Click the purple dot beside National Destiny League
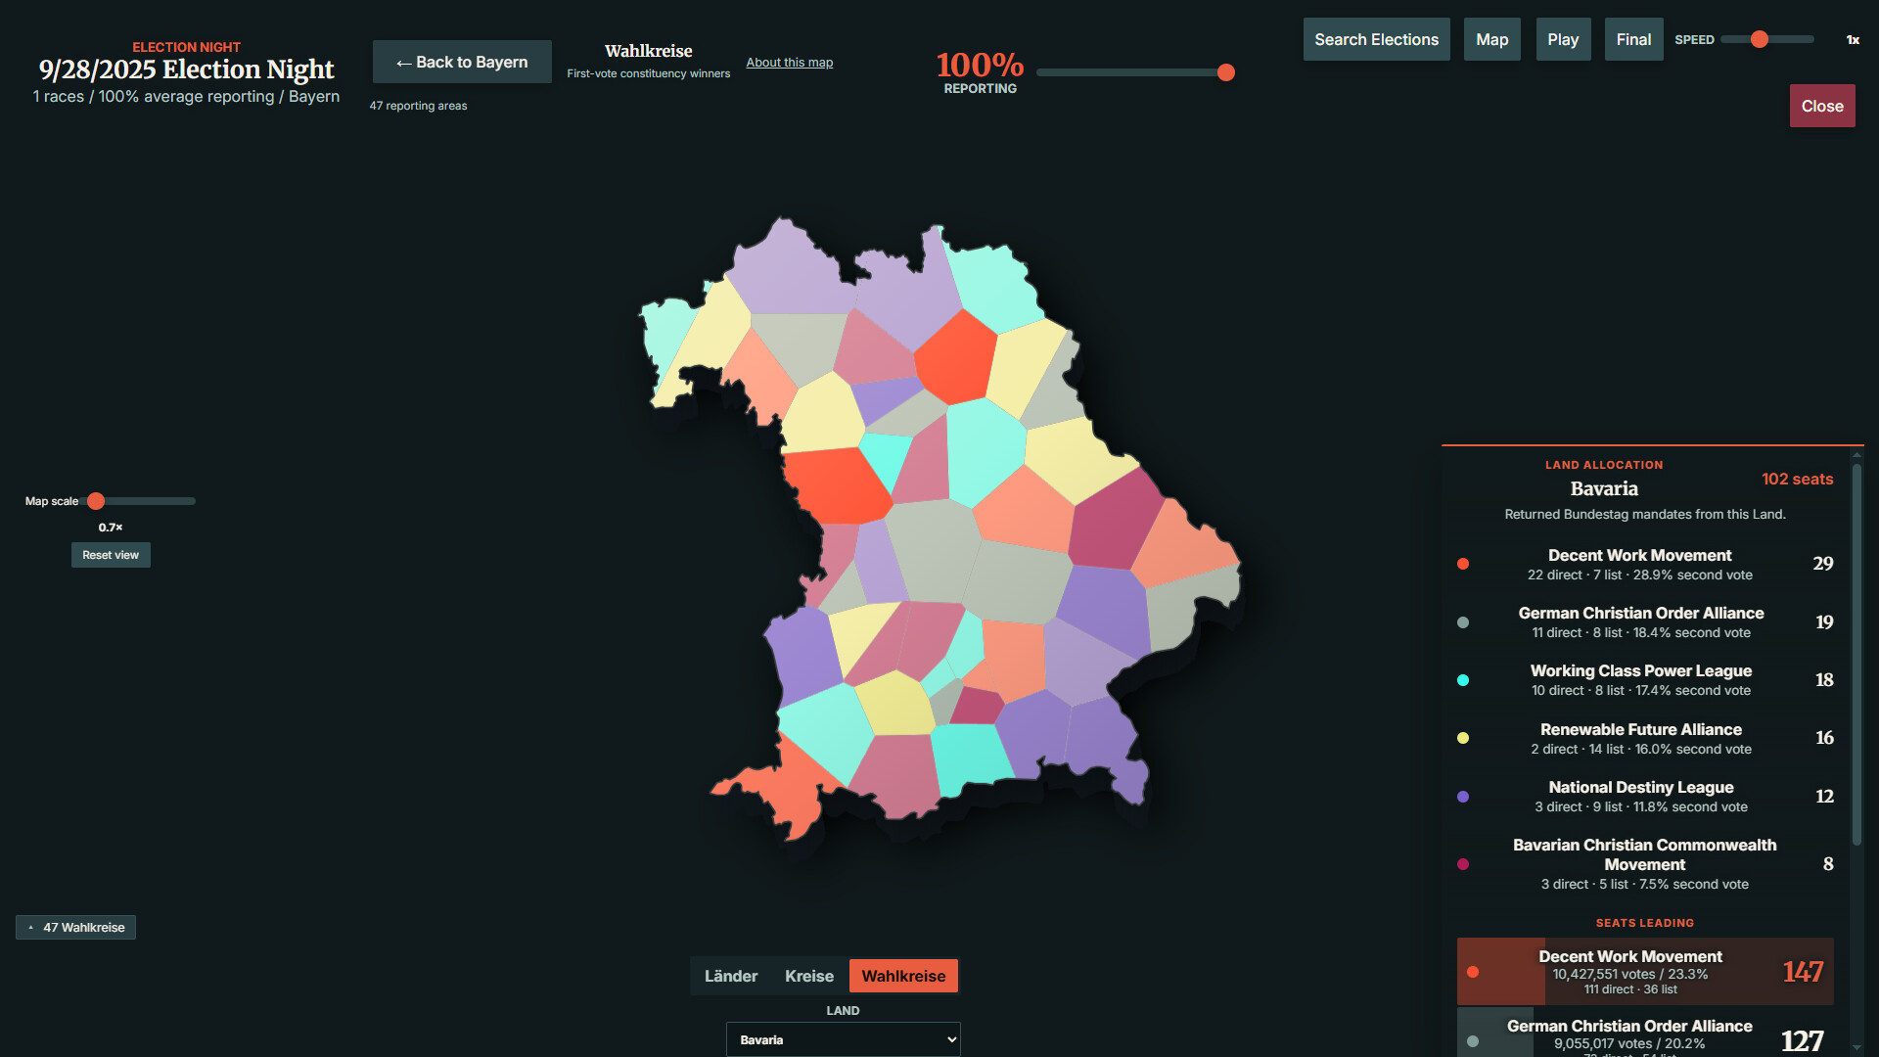 click(1463, 797)
